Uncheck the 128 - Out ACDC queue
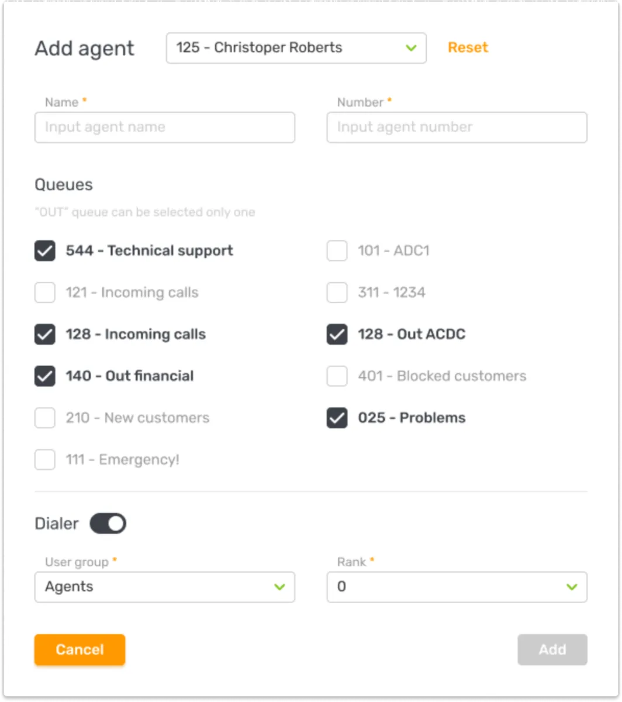 point(337,335)
